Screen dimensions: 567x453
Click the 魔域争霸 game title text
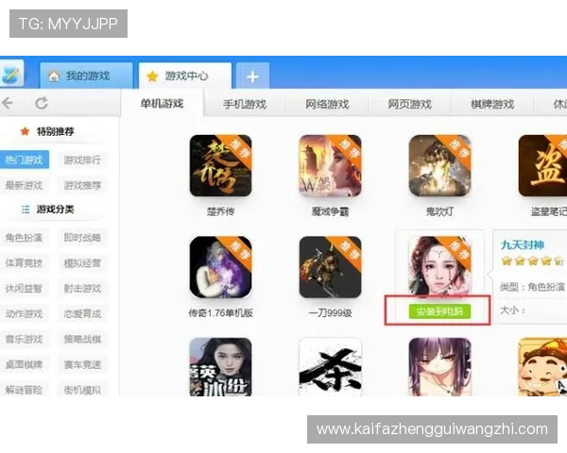[x=330, y=211]
